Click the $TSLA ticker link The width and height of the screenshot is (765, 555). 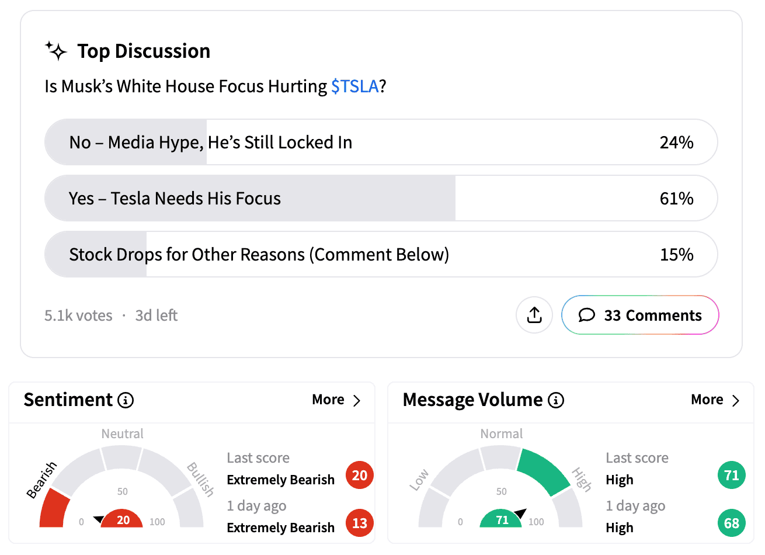click(355, 86)
